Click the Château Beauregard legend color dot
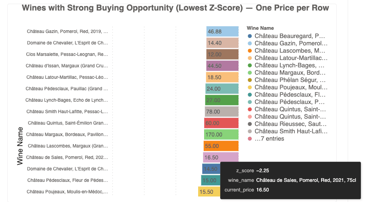Image resolution: width=366 pixels, height=202 pixels. (x=250, y=36)
